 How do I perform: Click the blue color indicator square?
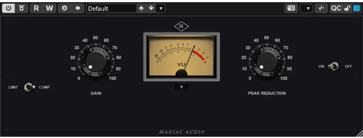[356, 8]
